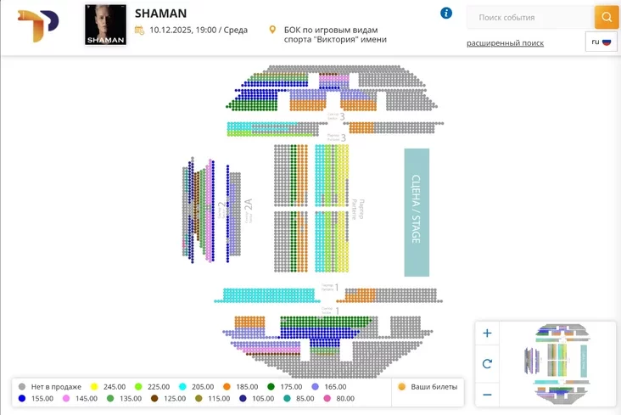Select the cyan 205.00 price legend swatch
The width and height of the screenshot is (621, 415).
[x=182, y=387]
